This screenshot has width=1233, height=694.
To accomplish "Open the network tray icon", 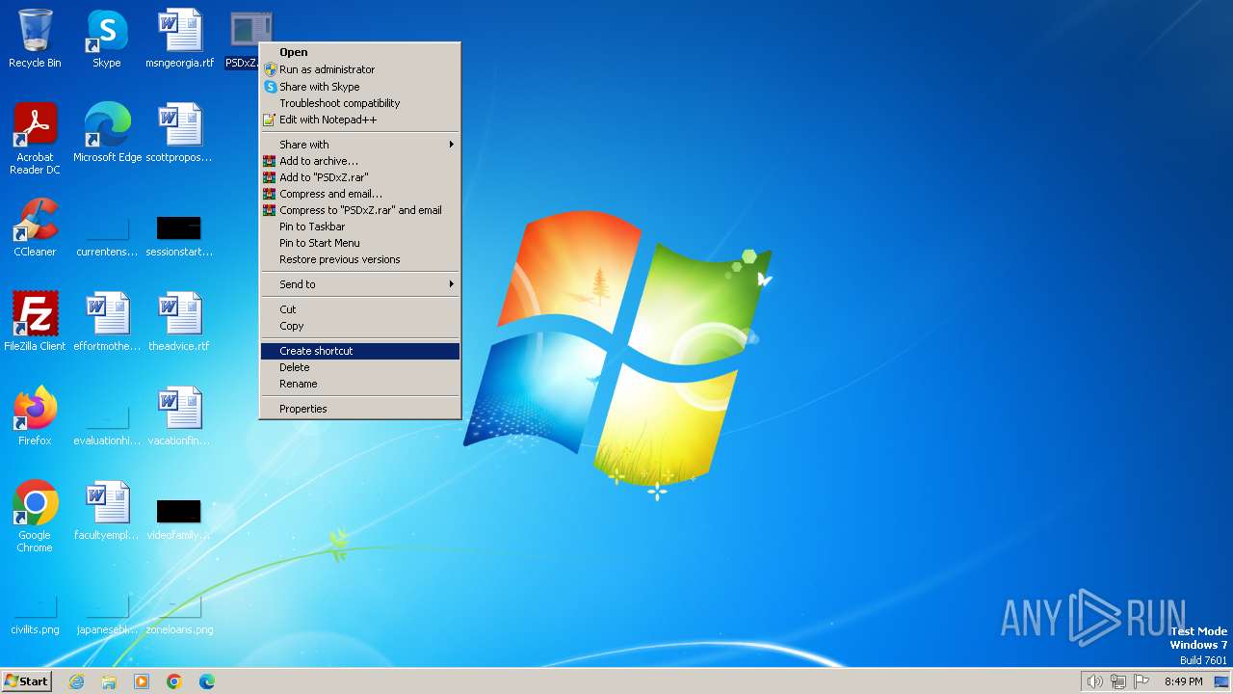I will pos(1118,681).
